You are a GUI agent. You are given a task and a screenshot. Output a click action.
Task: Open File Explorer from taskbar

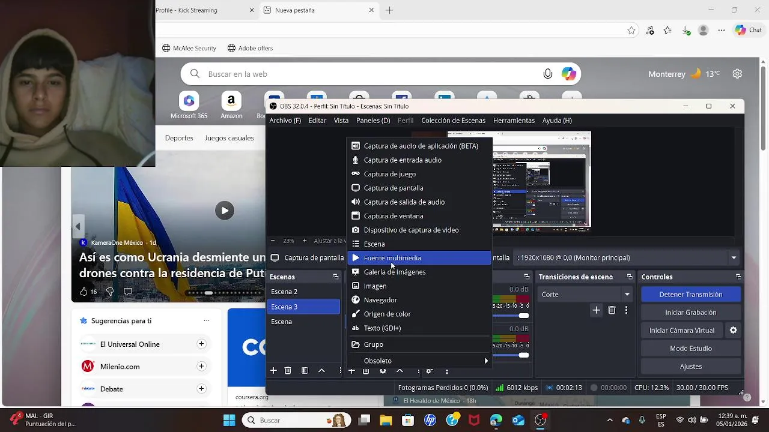(385, 420)
